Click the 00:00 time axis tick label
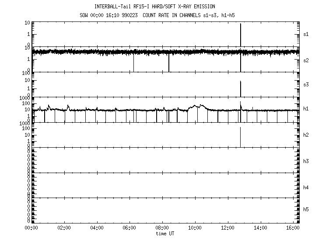315x241 pixels. pos(31,228)
